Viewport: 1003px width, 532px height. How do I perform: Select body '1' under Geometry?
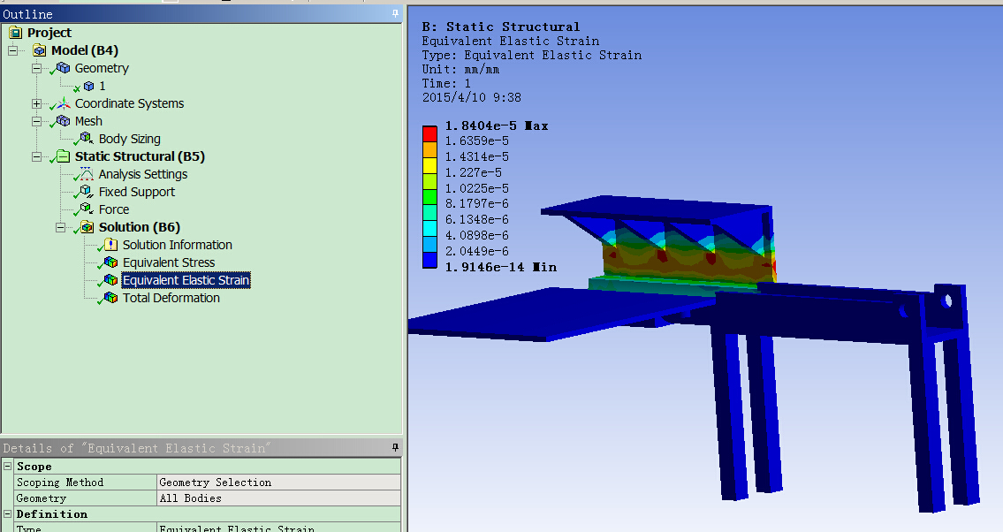pyautogui.click(x=102, y=86)
